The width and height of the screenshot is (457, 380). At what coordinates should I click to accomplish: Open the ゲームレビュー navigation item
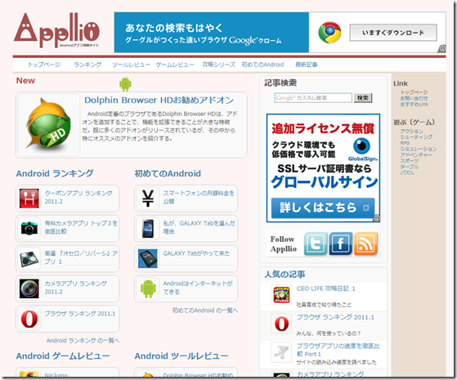tap(175, 65)
